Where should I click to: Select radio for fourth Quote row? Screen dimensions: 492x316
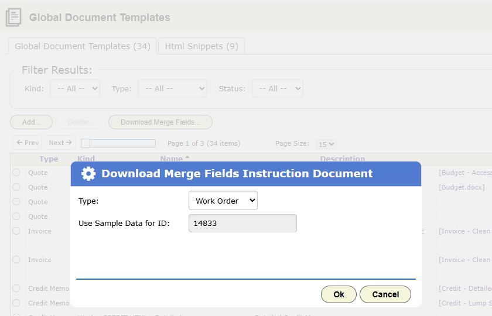(16, 217)
